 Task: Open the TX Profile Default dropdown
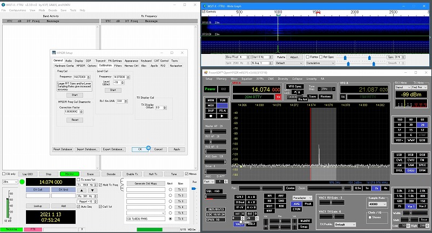345,224
